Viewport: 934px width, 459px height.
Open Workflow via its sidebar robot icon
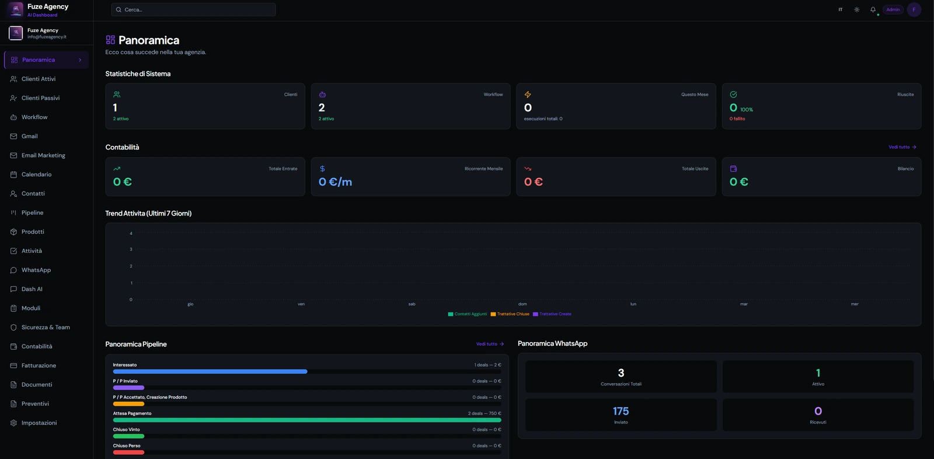click(13, 117)
